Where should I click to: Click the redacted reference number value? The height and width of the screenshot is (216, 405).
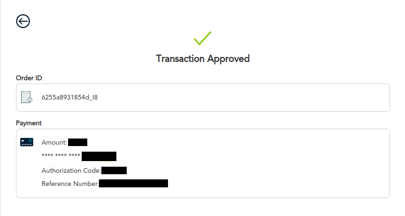click(134, 184)
